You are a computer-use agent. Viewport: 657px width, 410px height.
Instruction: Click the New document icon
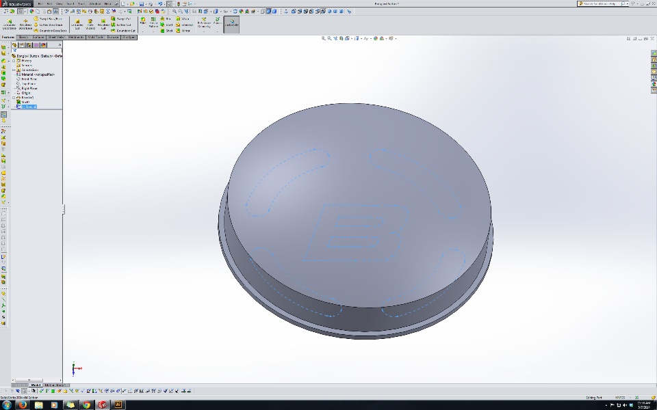tap(123, 4)
